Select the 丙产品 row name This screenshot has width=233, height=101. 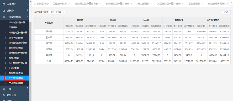49,43
